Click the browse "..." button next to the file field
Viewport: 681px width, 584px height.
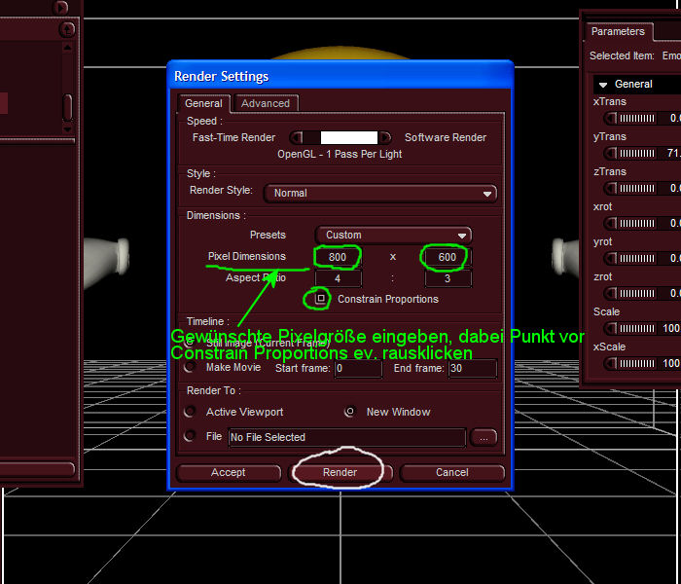[x=484, y=438]
